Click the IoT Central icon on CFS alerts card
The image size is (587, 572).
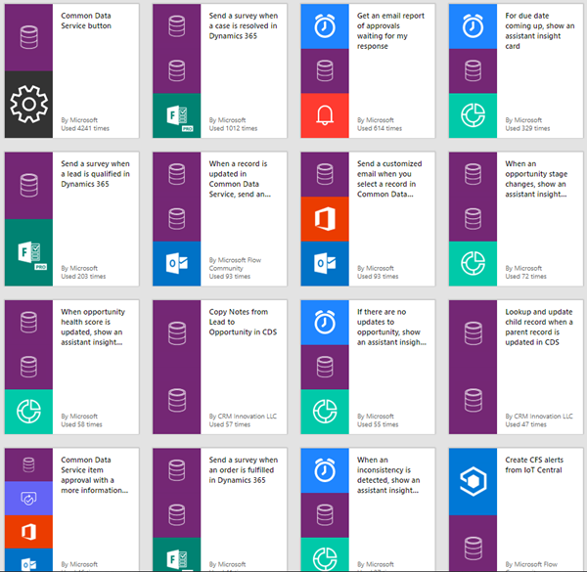(473, 479)
